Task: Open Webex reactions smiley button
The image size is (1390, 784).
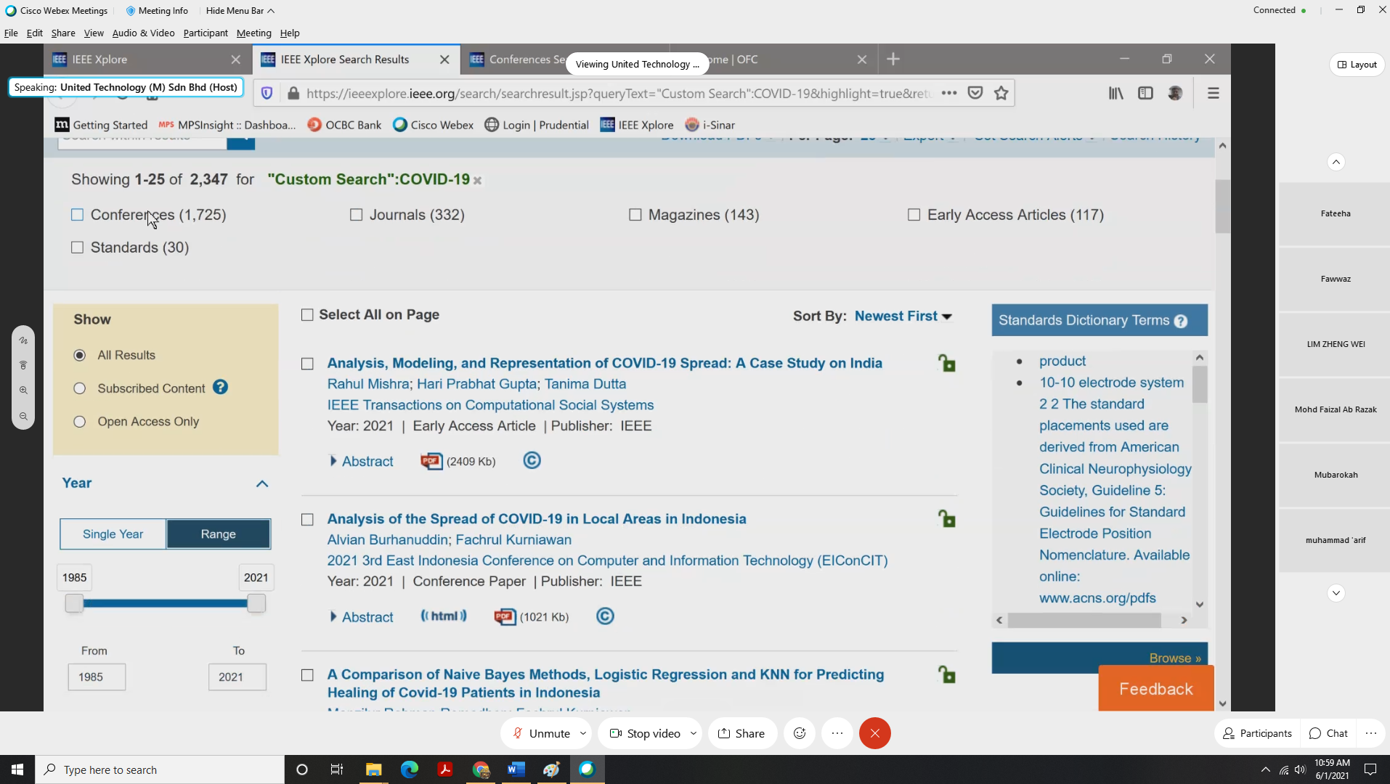Action: pos(800,733)
